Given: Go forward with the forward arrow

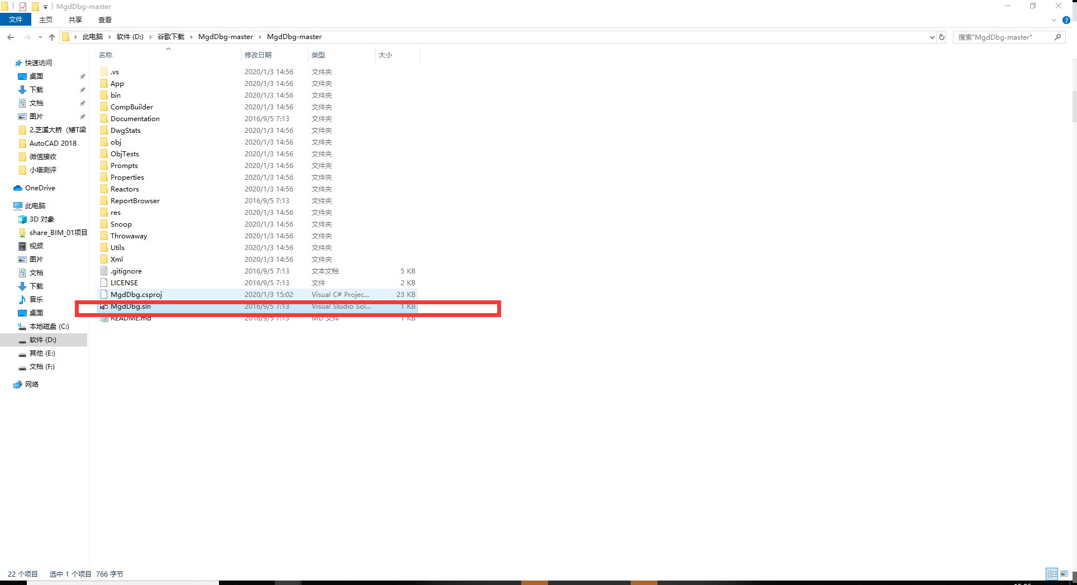Looking at the screenshot, I should pos(27,37).
